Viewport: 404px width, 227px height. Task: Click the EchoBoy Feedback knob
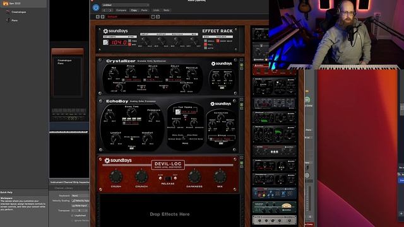point(154,116)
